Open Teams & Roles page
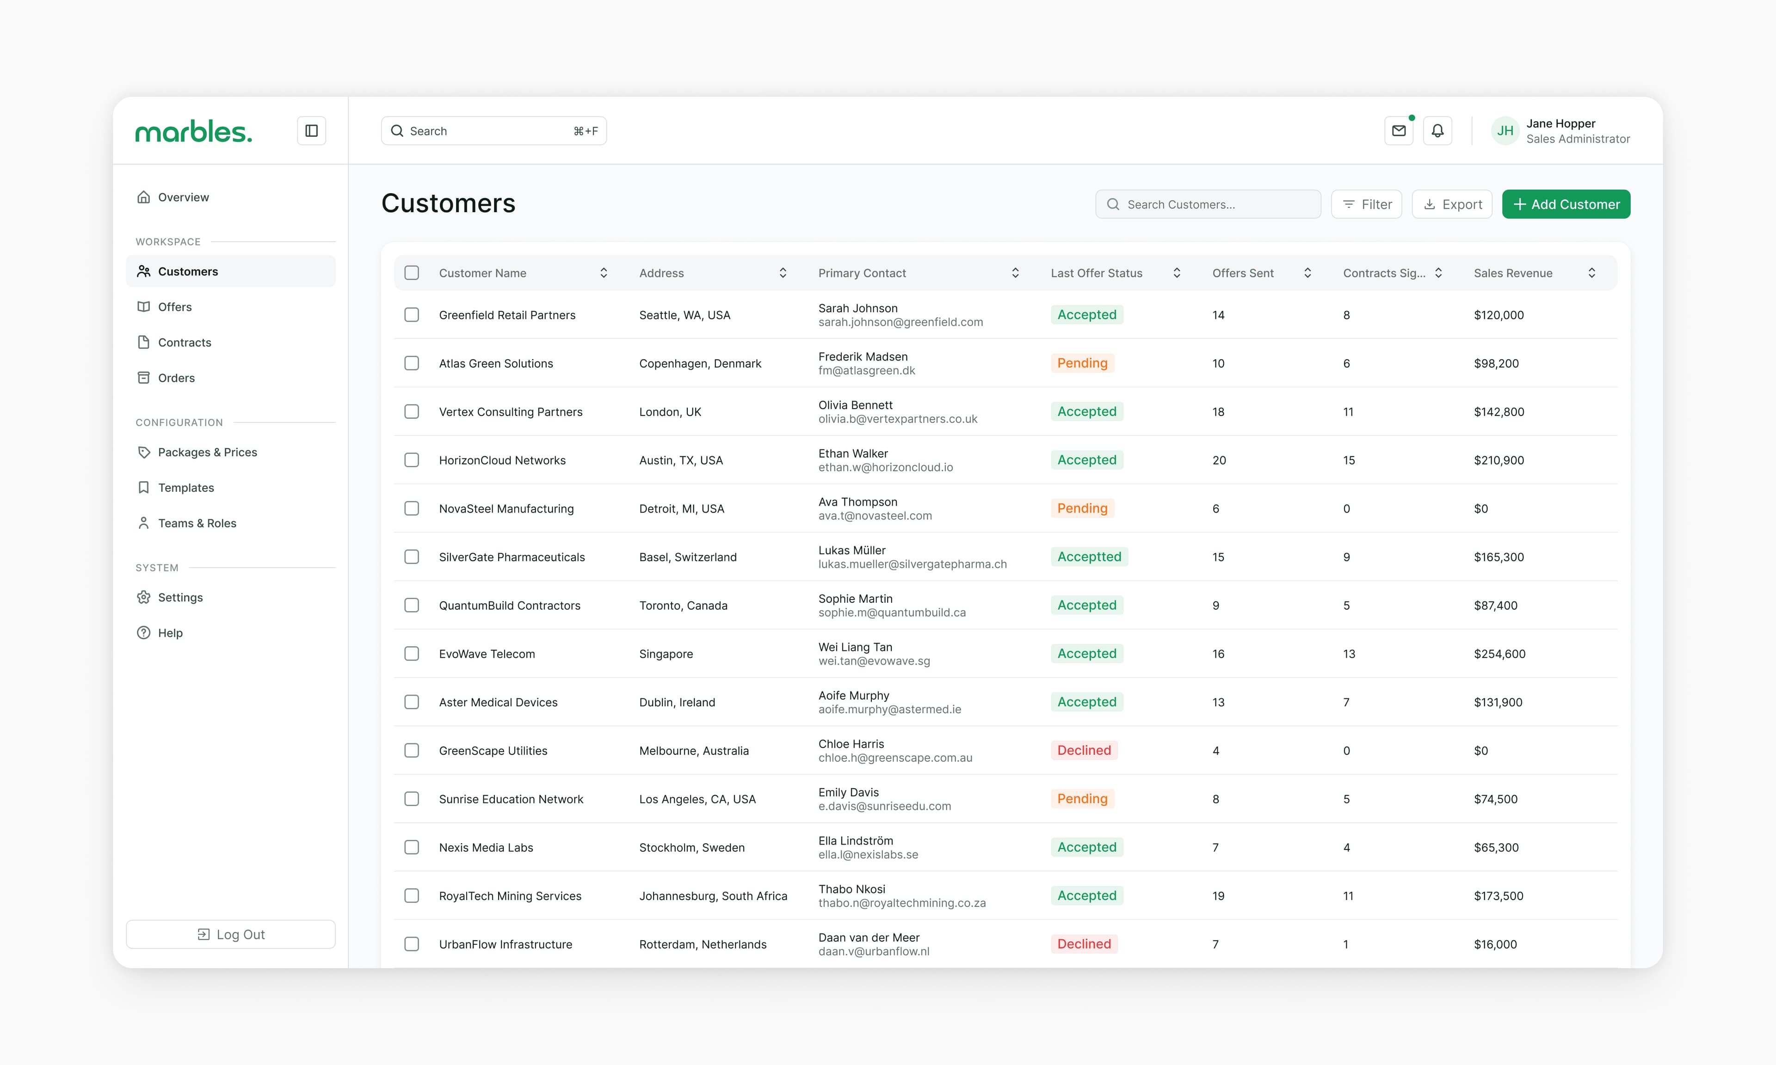1776x1065 pixels. [230, 523]
